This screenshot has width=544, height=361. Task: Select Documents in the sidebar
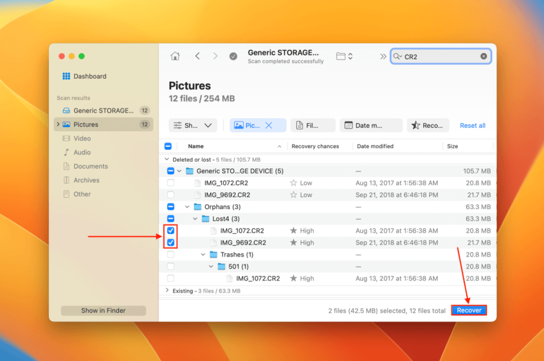tap(90, 166)
